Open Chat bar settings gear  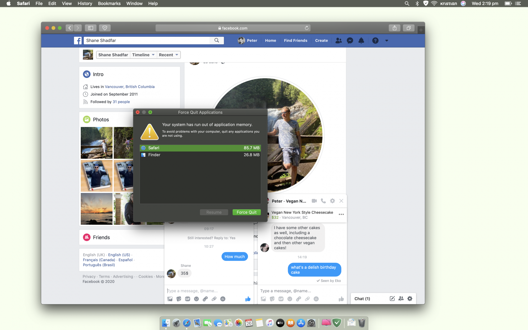click(x=410, y=299)
